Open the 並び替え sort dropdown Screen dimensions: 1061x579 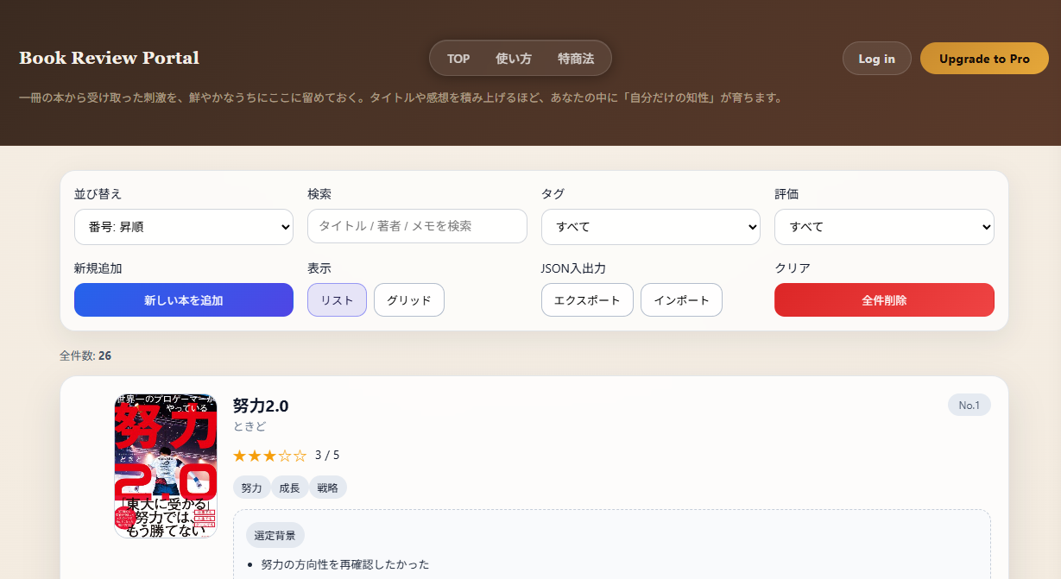pos(184,227)
